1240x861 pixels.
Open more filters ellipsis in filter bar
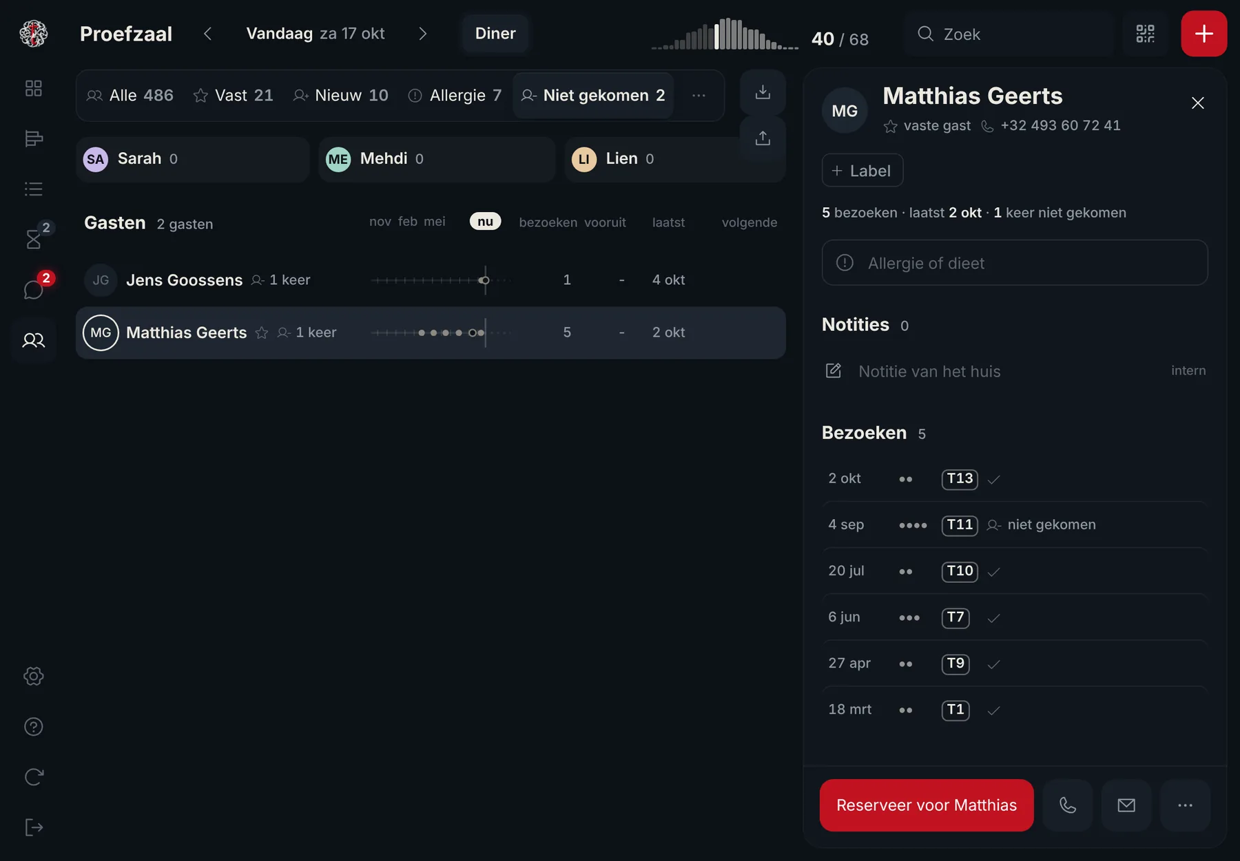[x=699, y=96]
